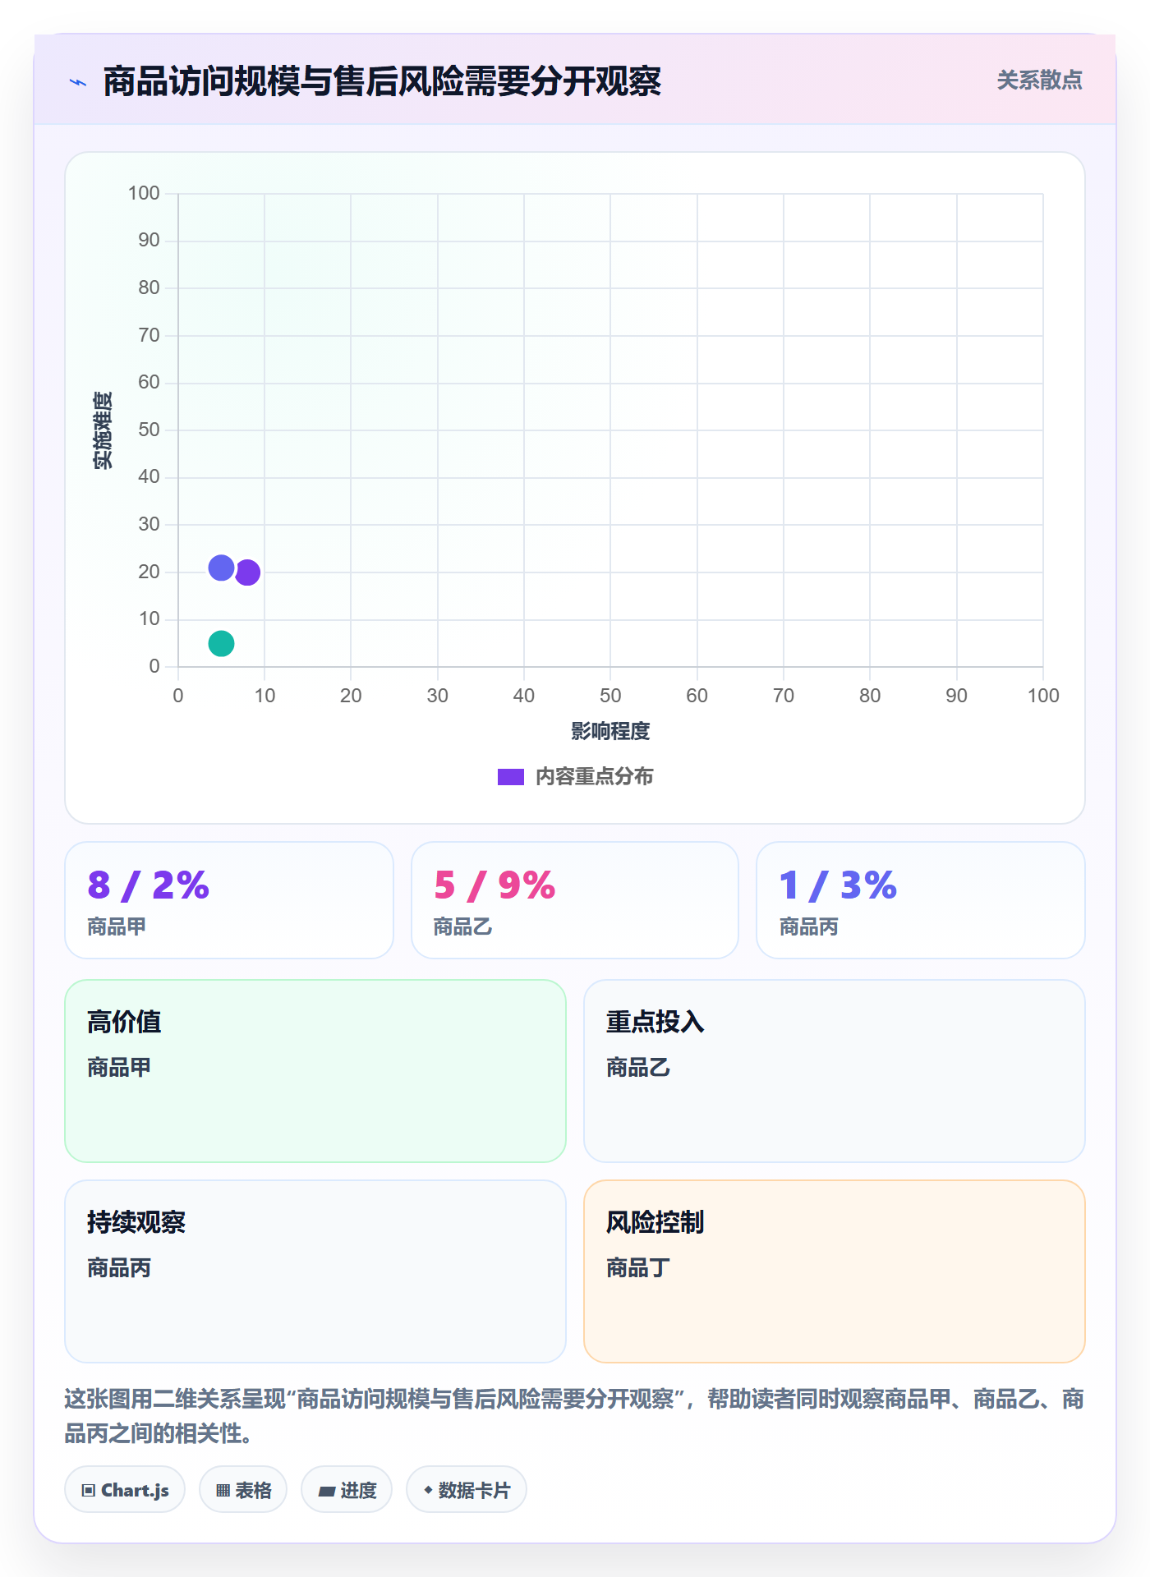Image resolution: width=1150 pixels, height=1577 pixels.
Task: Click 商品丙 text in 持续观察 card
Action: pyautogui.click(x=119, y=1268)
